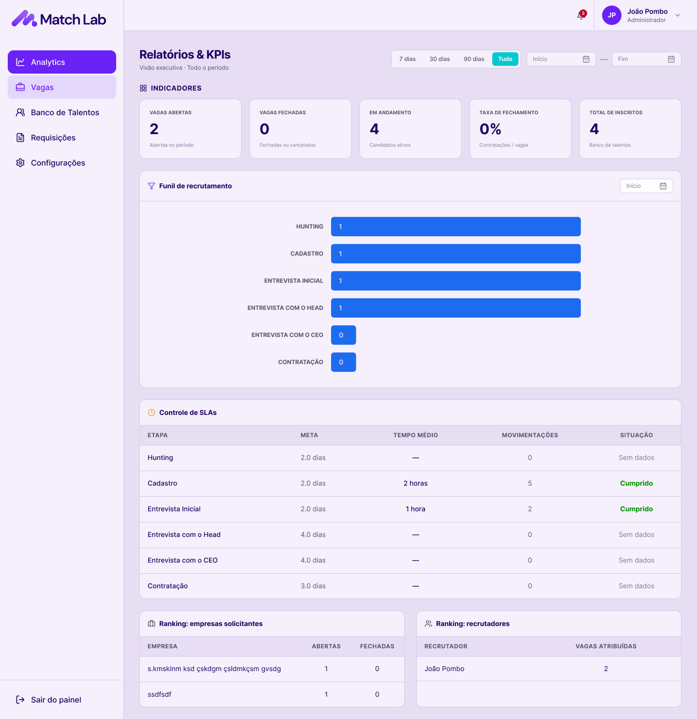Filter the report to 30 dias

(440, 59)
